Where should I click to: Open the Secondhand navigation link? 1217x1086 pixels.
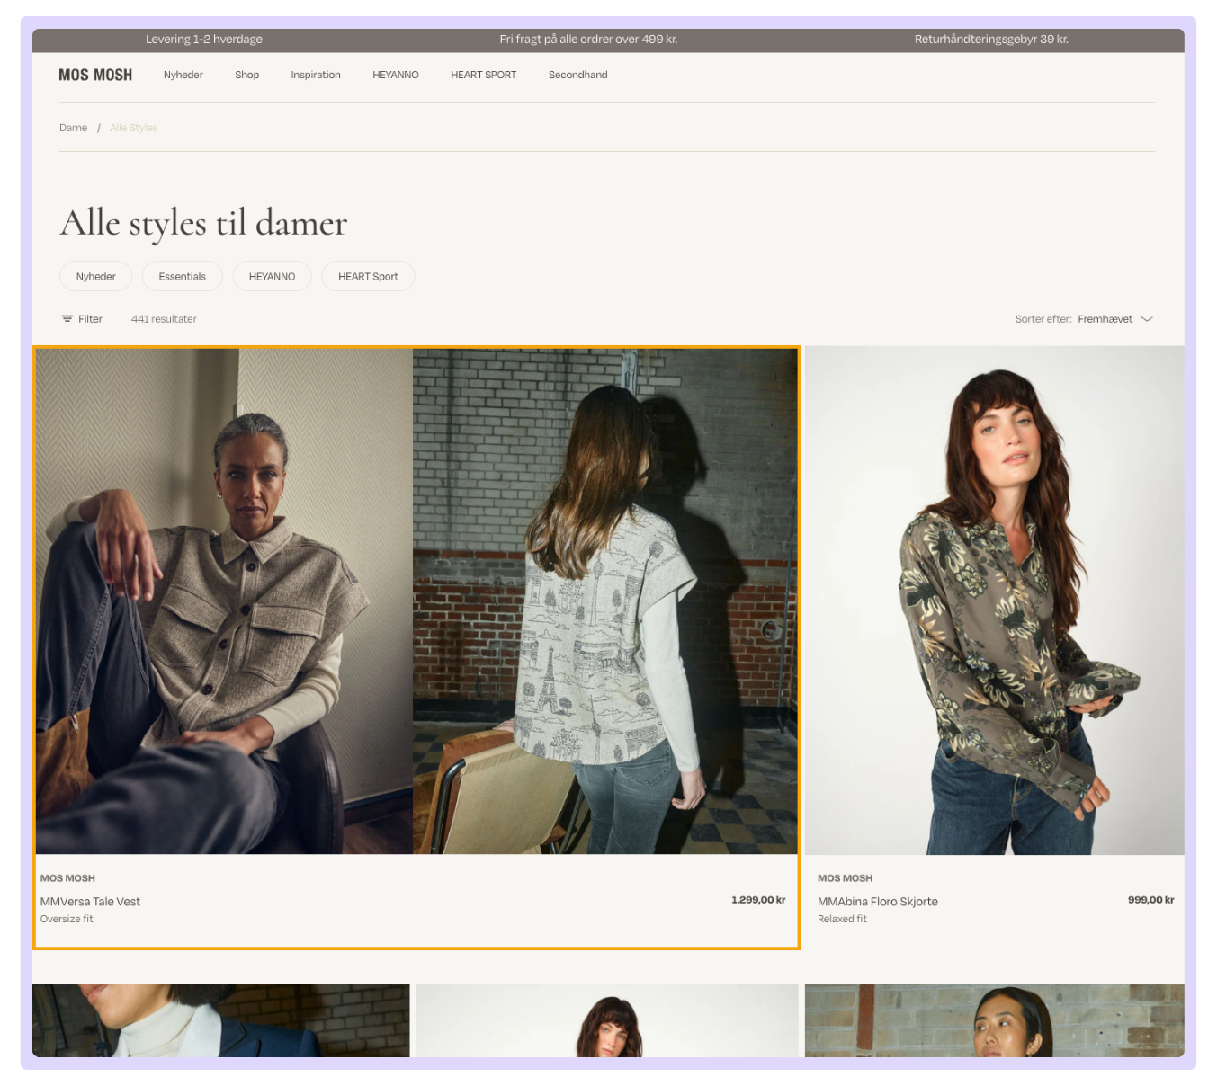pos(577,76)
